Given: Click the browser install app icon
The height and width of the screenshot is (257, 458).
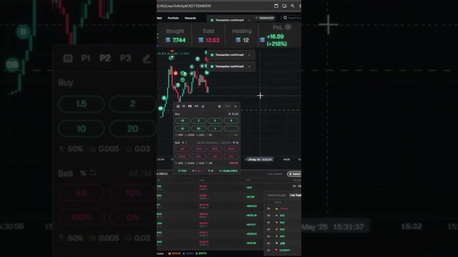Looking at the screenshot, I should click(x=284, y=6).
